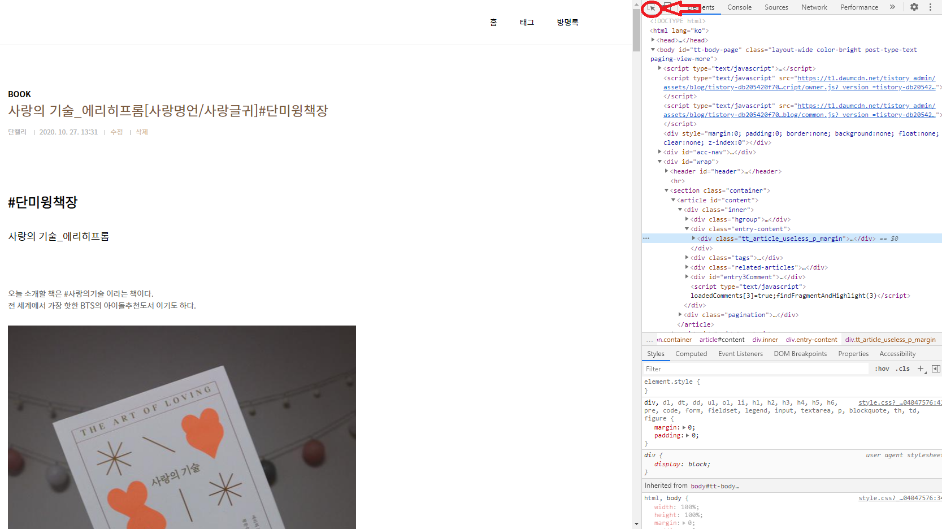Click the page scrollbar down arrow

click(x=636, y=524)
